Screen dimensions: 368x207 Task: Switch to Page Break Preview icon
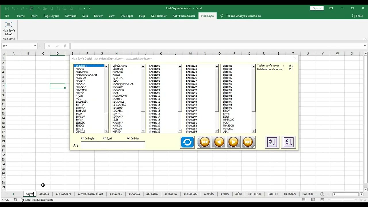pyautogui.click(x=322, y=200)
